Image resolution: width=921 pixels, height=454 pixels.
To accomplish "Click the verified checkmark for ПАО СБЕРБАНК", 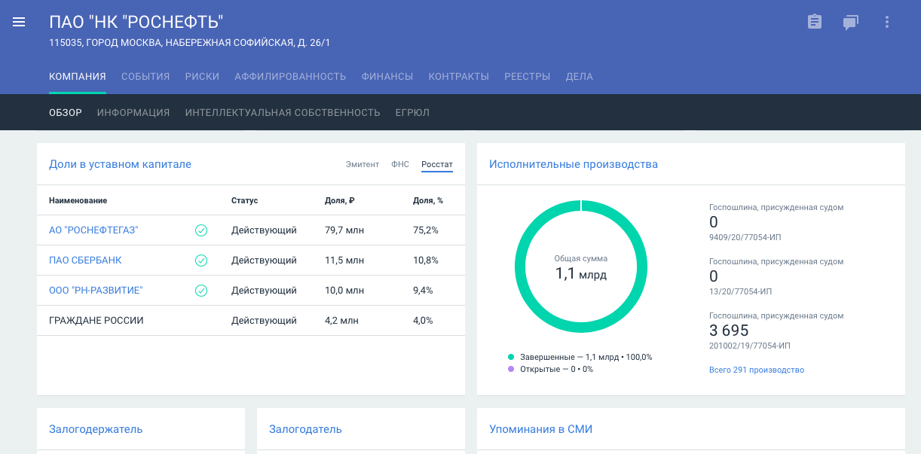I will (x=201, y=261).
